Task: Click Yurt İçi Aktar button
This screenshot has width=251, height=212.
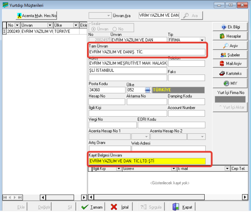Action: point(230,107)
